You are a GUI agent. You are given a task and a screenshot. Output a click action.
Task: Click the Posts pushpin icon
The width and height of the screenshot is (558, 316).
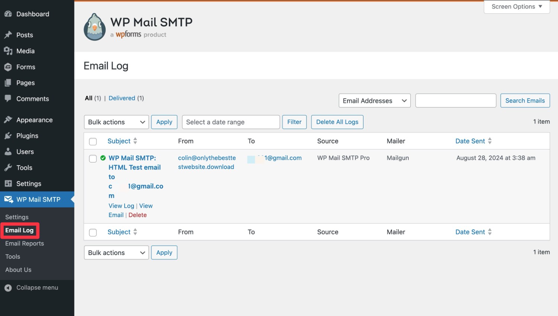(8, 35)
